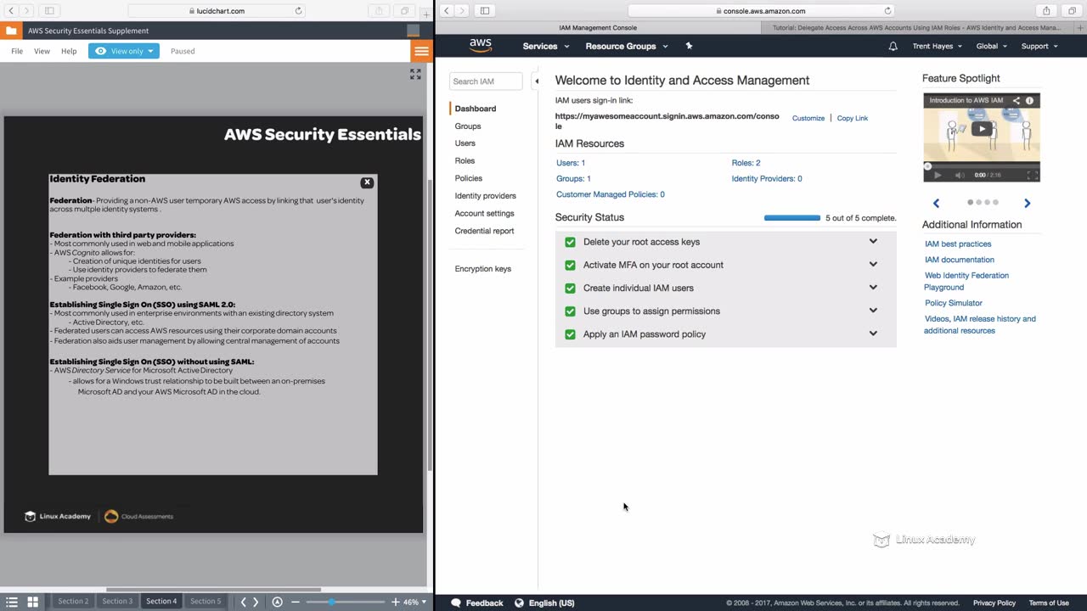Expand the 'Create individual IAM users' row chevron
Screen dimensions: 1087x611
coord(873,288)
